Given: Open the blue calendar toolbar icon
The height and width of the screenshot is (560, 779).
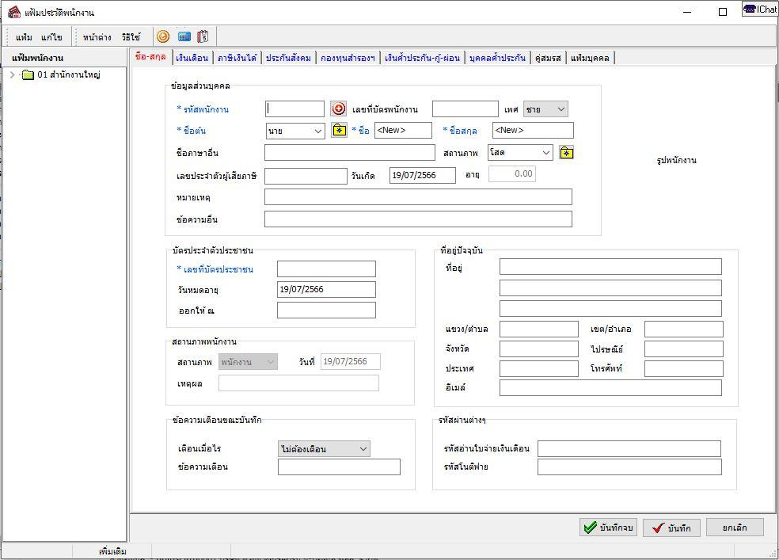Looking at the screenshot, I should coord(184,36).
